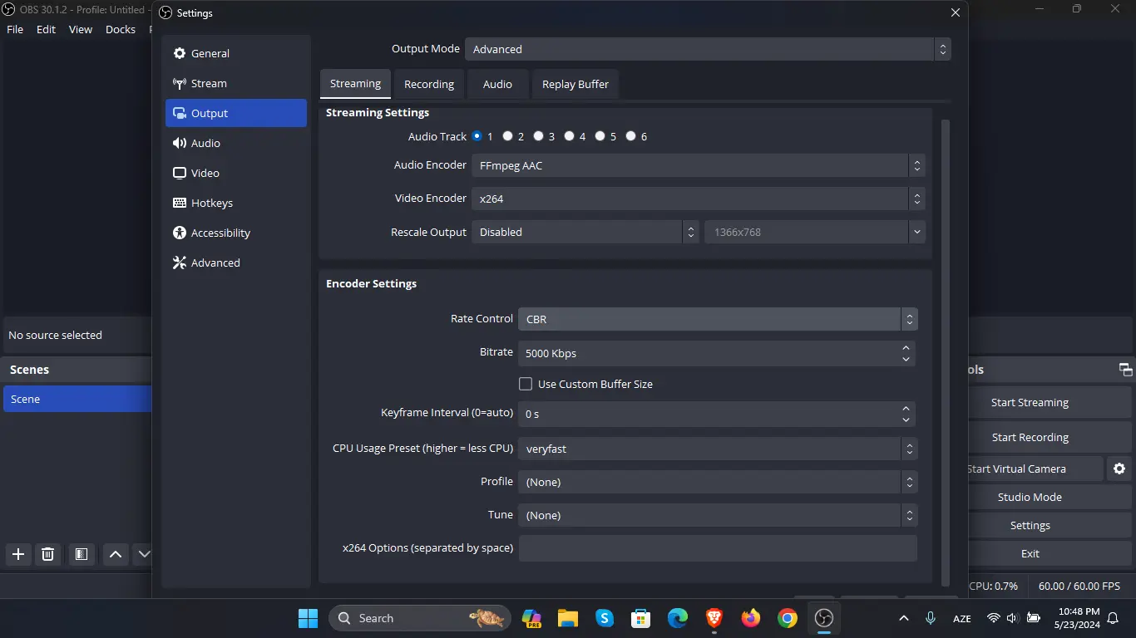Open the General settings category

[236, 53]
